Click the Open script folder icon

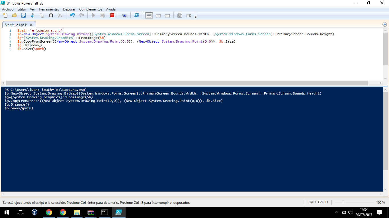pyautogui.click(x=14, y=15)
